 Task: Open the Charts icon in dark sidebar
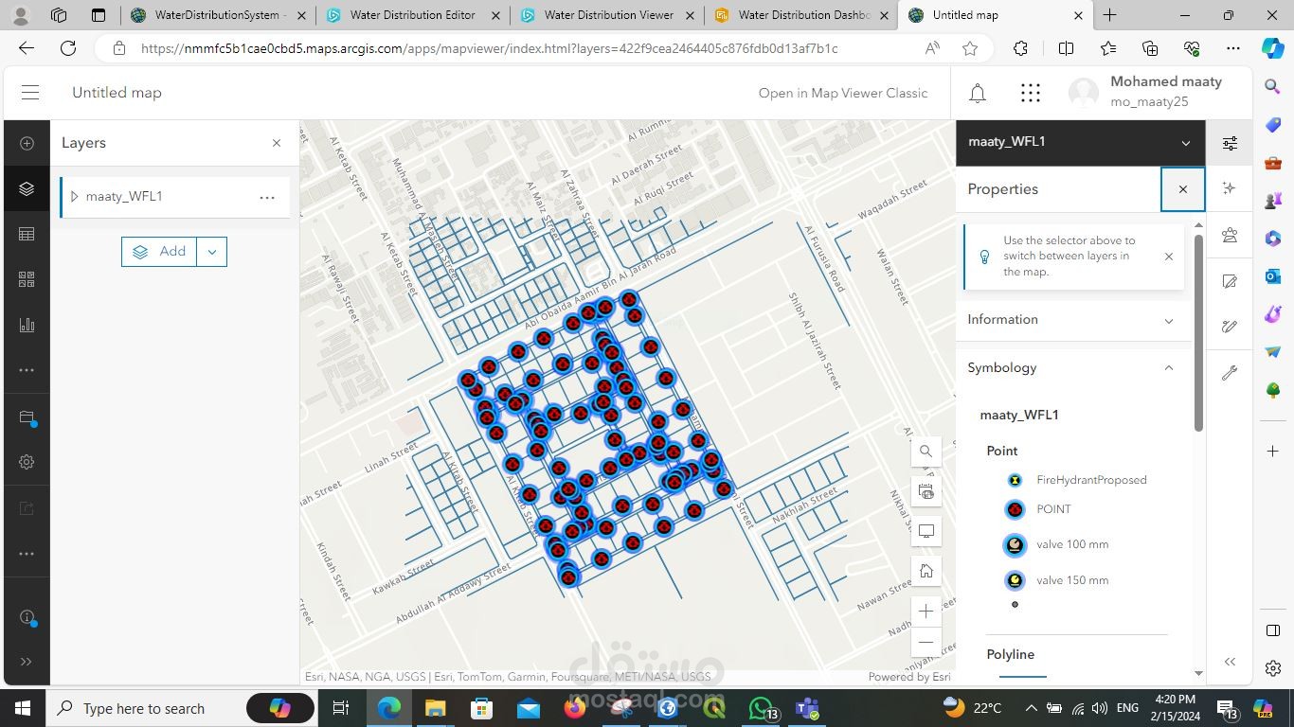pyautogui.click(x=27, y=325)
